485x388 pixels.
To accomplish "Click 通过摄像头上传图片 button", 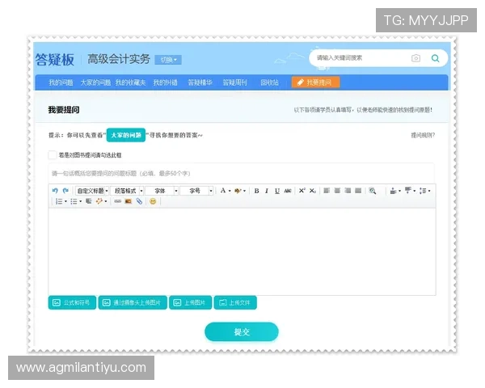I will 133,302.
